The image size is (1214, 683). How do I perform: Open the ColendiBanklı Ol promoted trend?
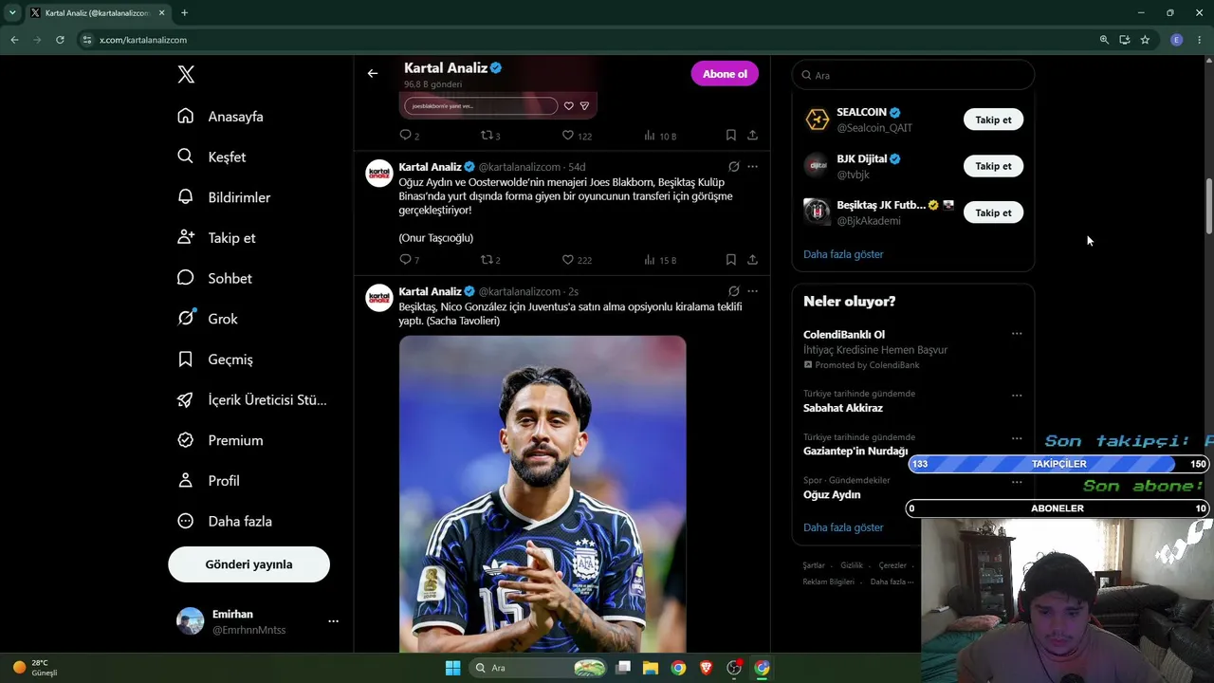pyautogui.click(x=844, y=334)
